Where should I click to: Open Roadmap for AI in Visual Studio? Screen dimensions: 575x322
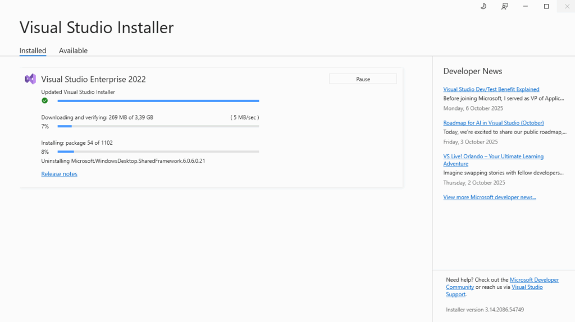[x=493, y=123]
